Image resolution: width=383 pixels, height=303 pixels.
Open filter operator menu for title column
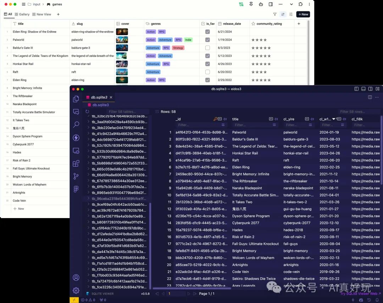coord(274,125)
